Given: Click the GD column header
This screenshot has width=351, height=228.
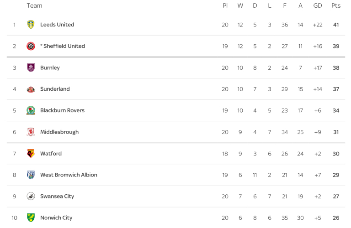Looking at the screenshot, I should [x=318, y=6].
